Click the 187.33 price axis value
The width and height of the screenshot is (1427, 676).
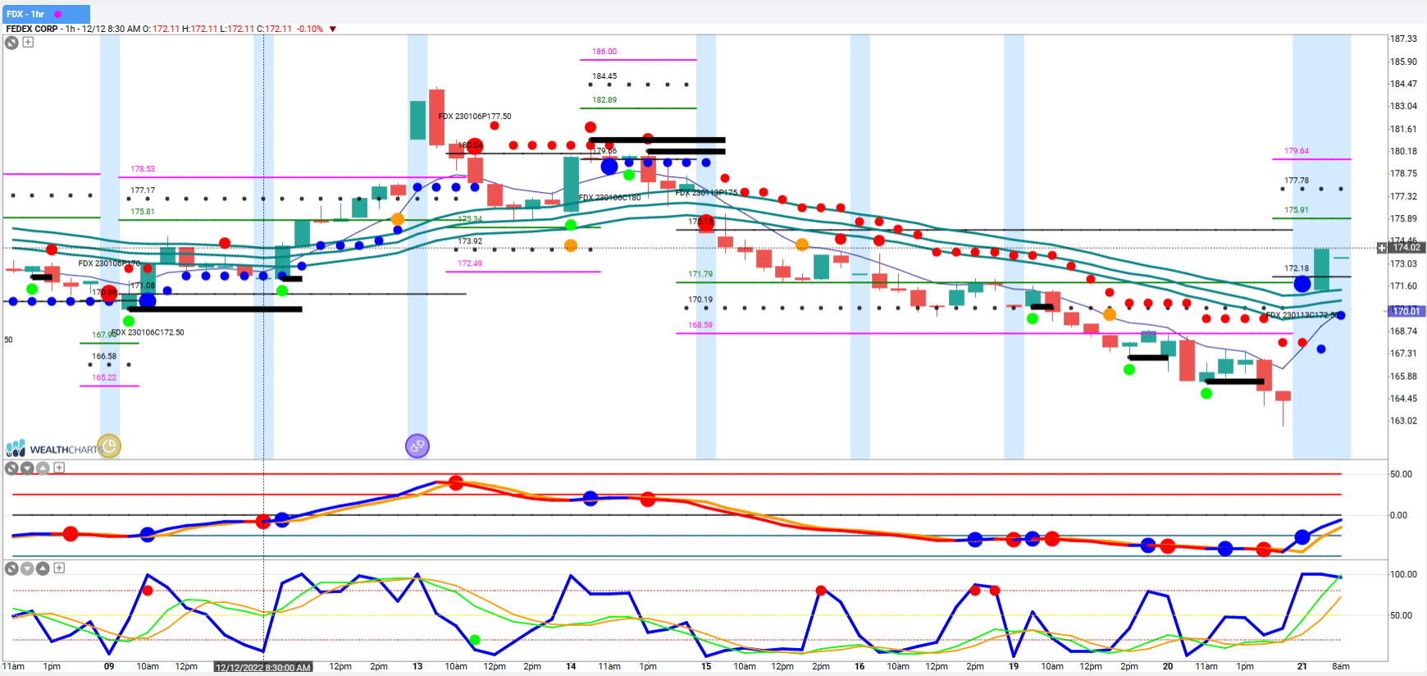pos(1403,39)
